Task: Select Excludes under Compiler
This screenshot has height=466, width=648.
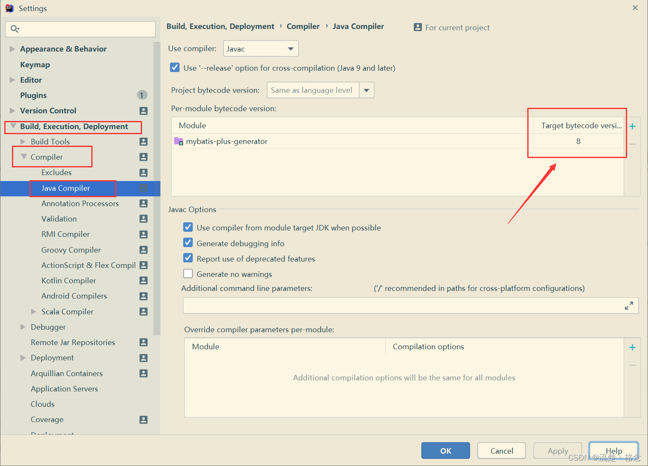Action: 56,173
